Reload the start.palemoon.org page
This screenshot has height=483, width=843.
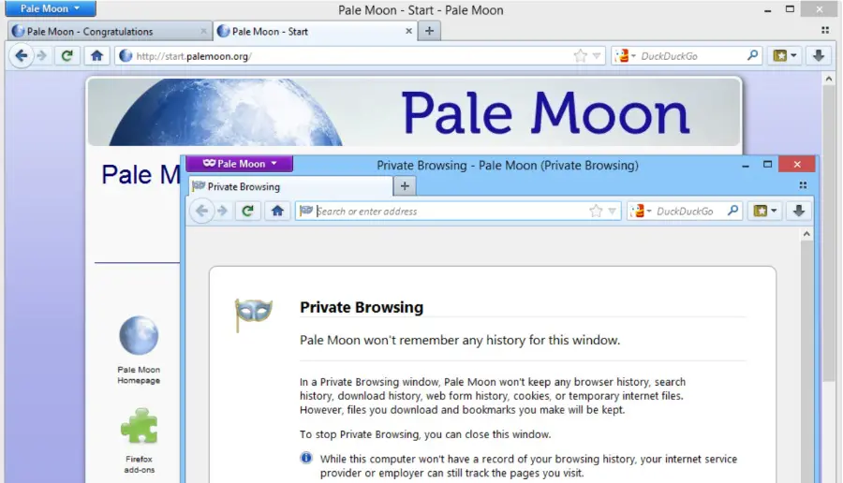click(x=67, y=56)
